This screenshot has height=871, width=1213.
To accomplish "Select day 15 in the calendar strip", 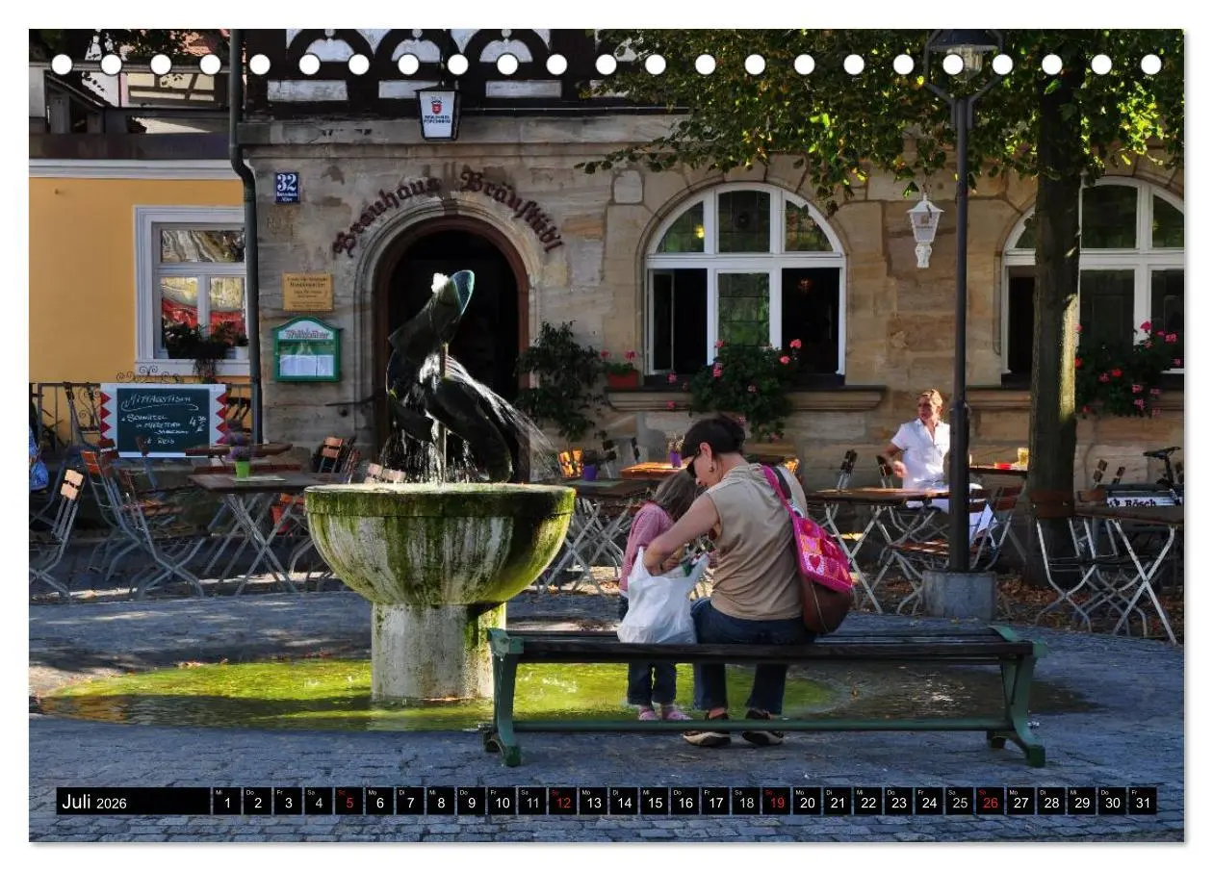I will pos(654,802).
